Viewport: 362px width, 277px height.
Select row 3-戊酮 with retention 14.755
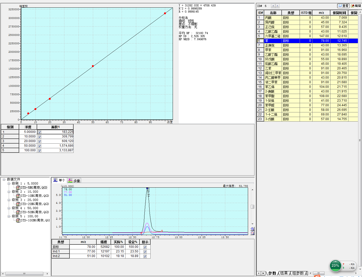(307, 119)
